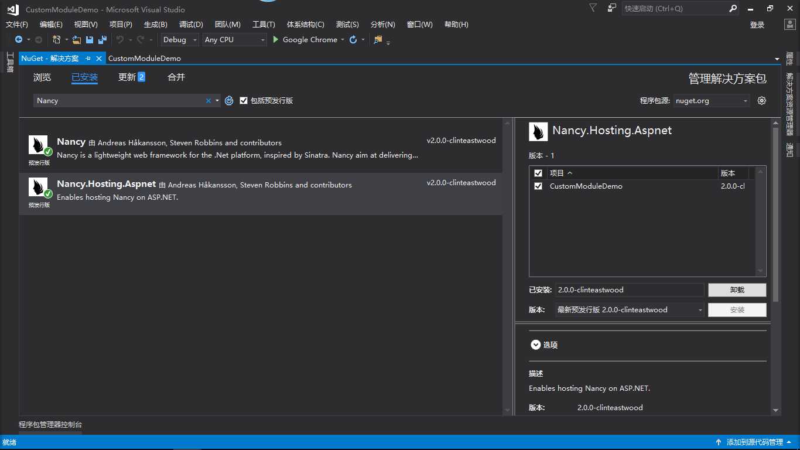Click the New Project toolbar icon
The width and height of the screenshot is (800, 450).
coord(56,40)
